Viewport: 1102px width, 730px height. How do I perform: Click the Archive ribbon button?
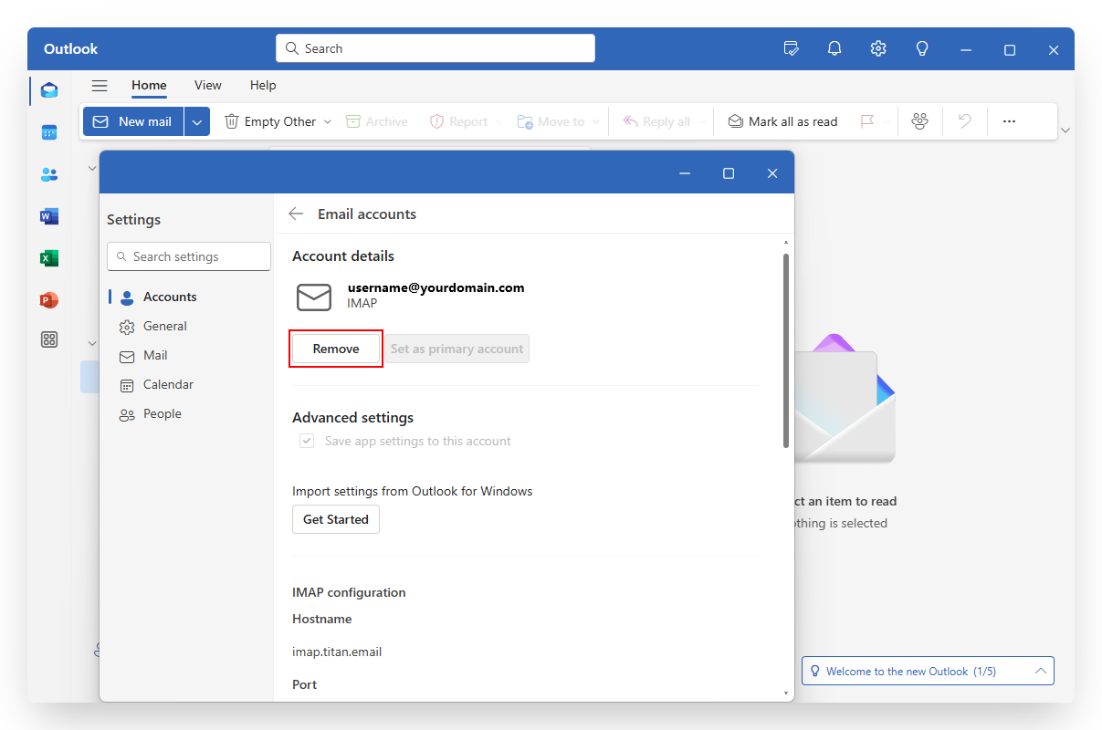point(377,121)
